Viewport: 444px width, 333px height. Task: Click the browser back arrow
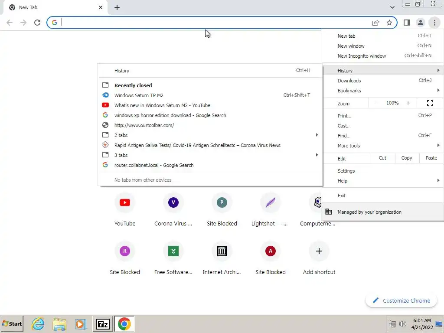[x=10, y=23]
